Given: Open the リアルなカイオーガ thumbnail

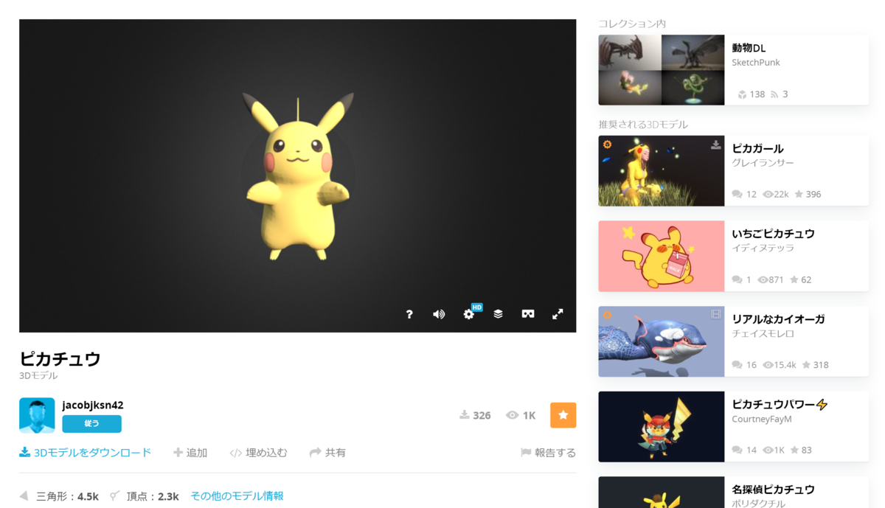Looking at the screenshot, I should pyautogui.click(x=661, y=341).
